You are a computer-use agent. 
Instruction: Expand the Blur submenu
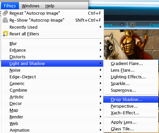pos(52,43)
